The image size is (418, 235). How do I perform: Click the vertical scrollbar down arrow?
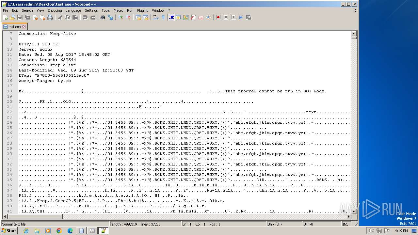[354, 211]
